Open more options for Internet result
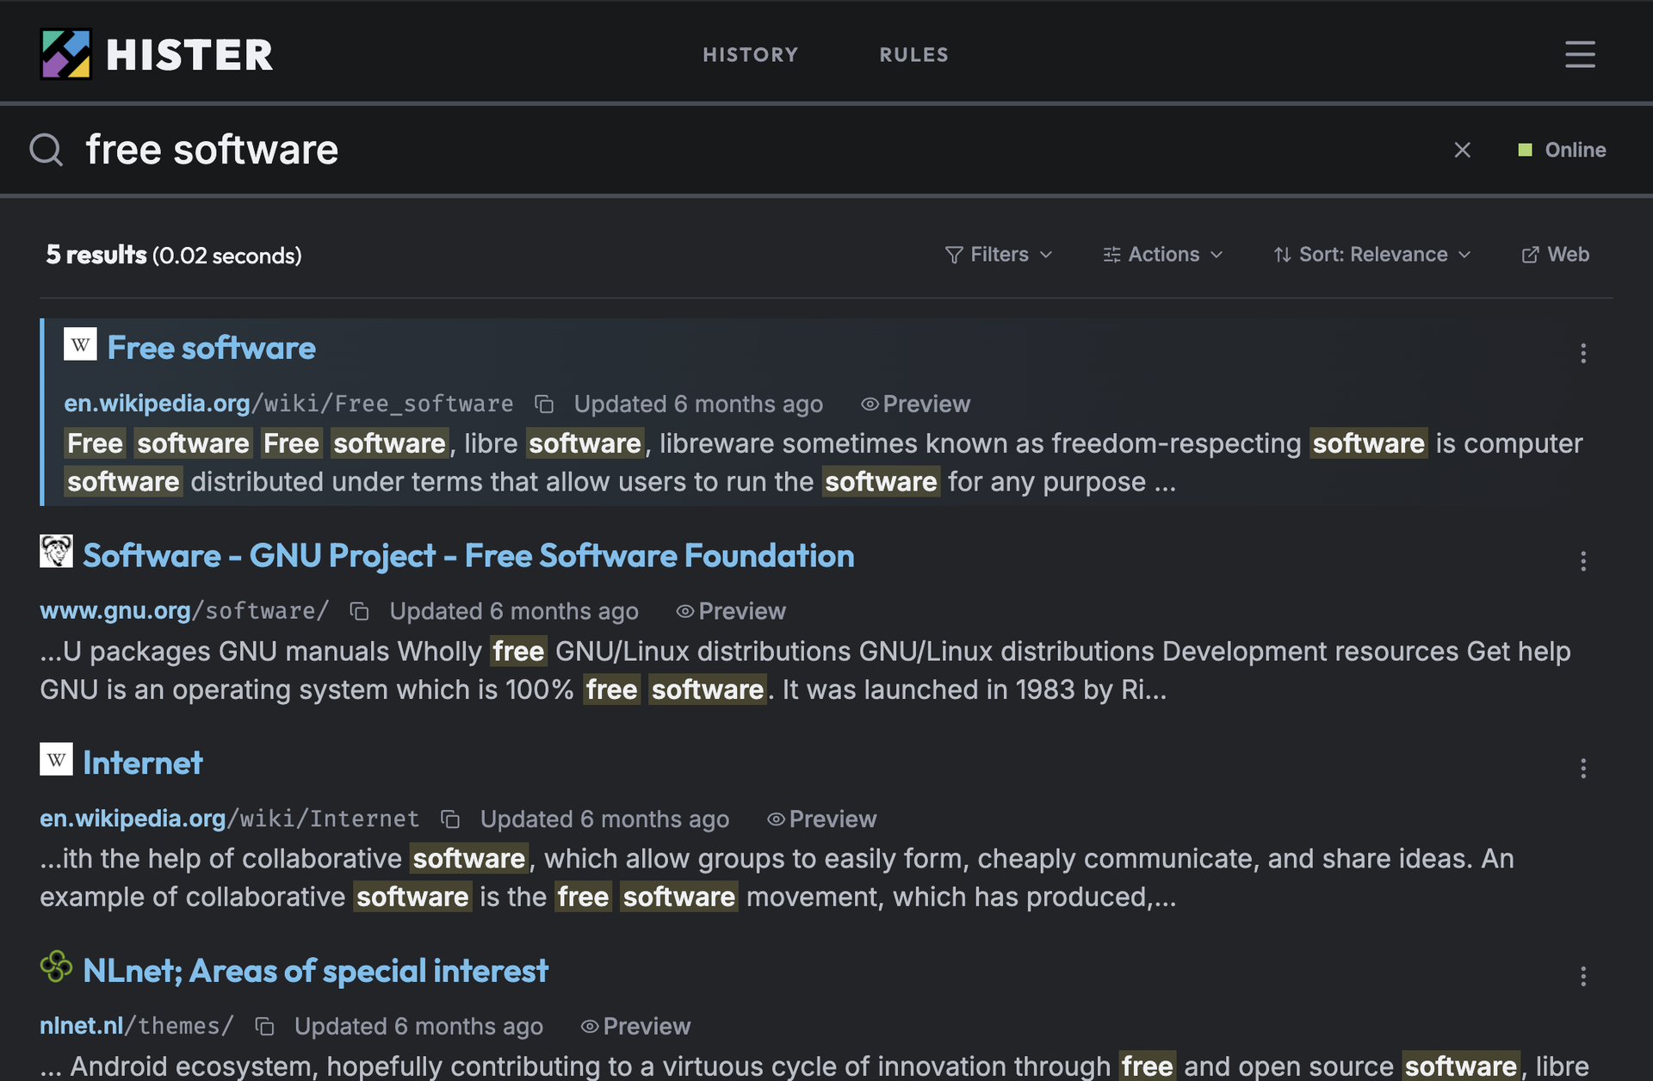The height and width of the screenshot is (1081, 1653). pos(1582,769)
